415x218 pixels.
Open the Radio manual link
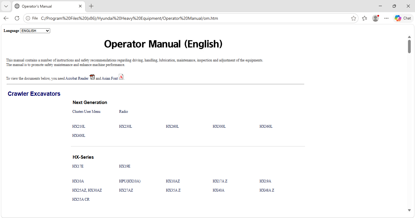123,112
